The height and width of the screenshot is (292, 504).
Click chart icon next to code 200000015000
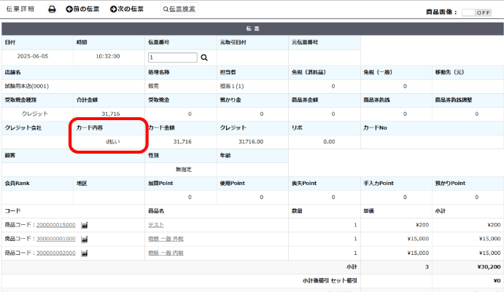(x=85, y=225)
